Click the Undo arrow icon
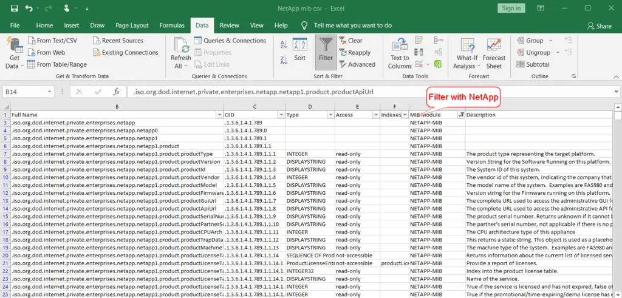622x298 pixels. pyautogui.click(x=29, y=8)
